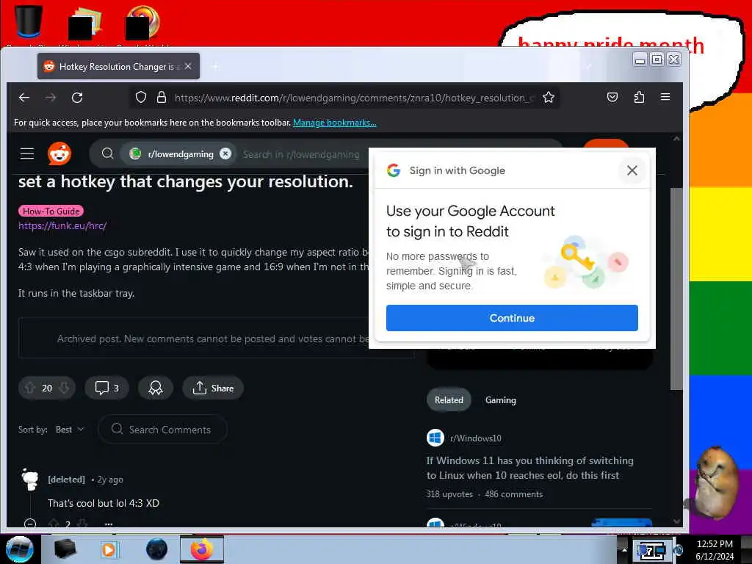Screen dimensions: 752x564
Task: Open the media player taskbar icon
Action: click(x=109, y=549)
